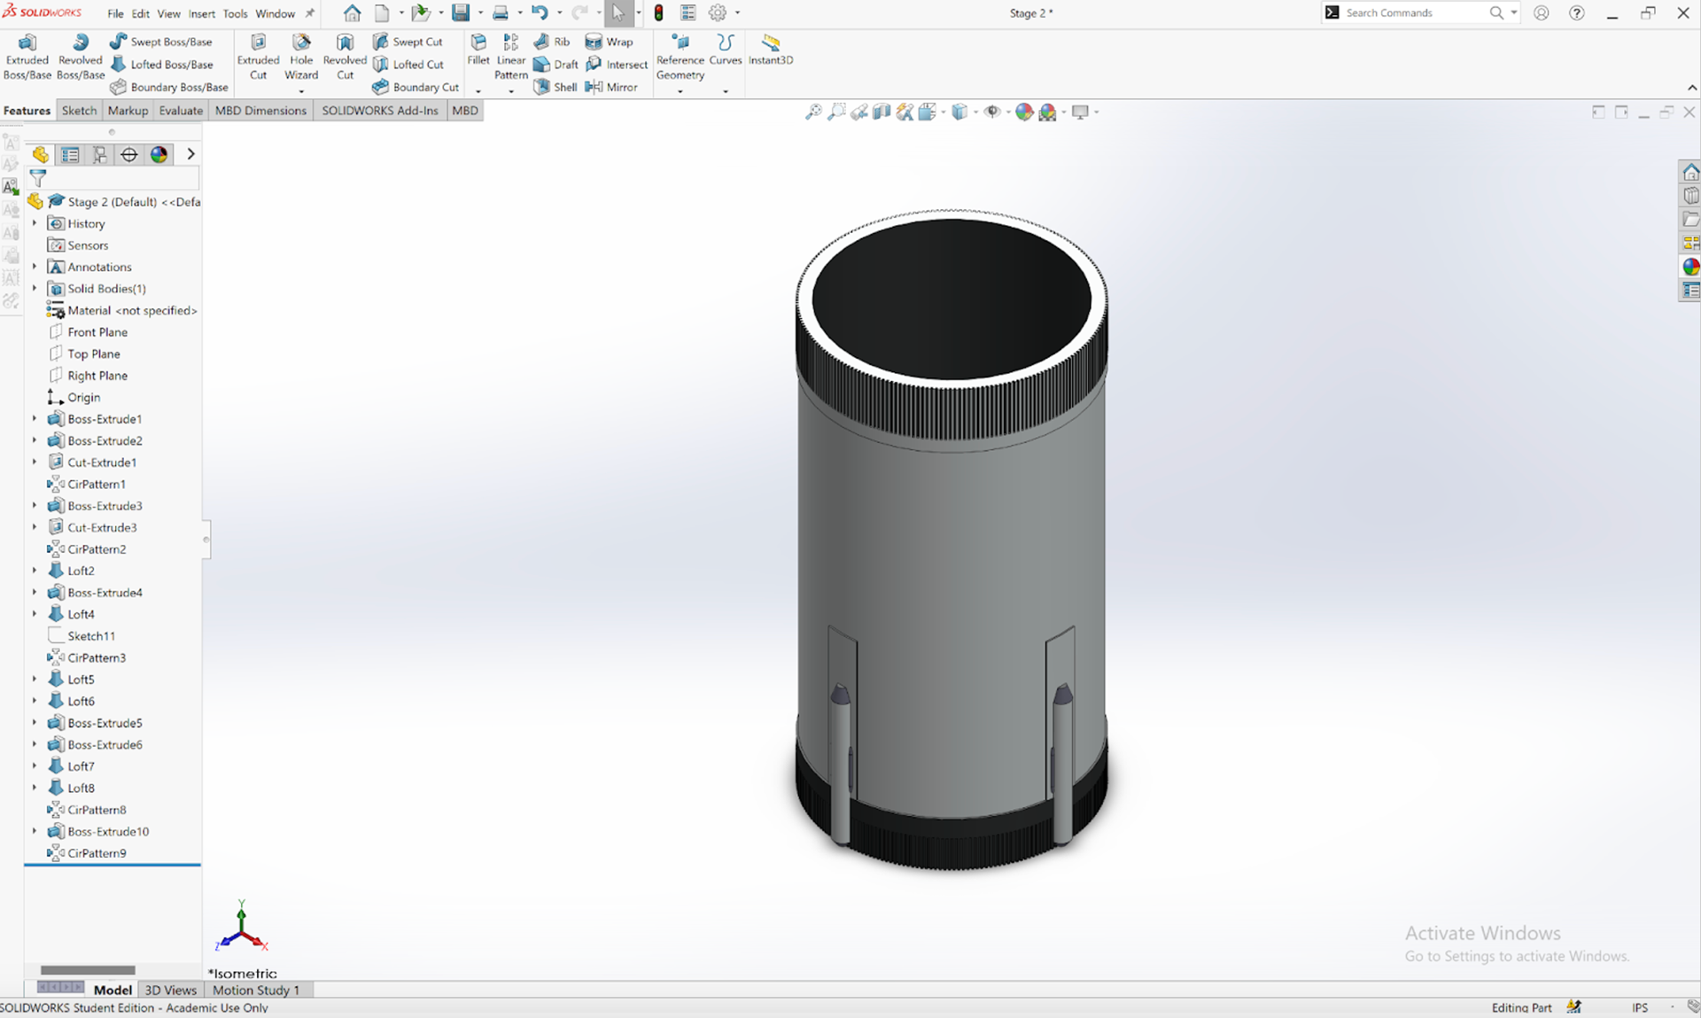The height and width of the screenshot is (1018, 1701).
Task: Expand the Loft2 feature
Action: 35,571
